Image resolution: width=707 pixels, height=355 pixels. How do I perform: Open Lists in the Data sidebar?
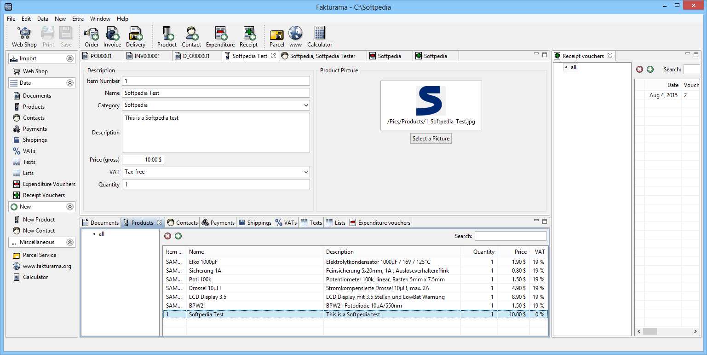pos(23,173)
